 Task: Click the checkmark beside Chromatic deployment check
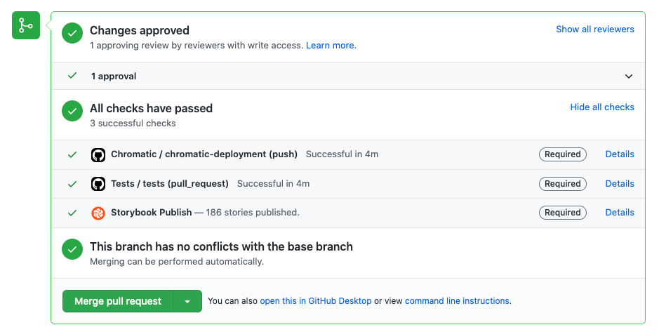72,154
